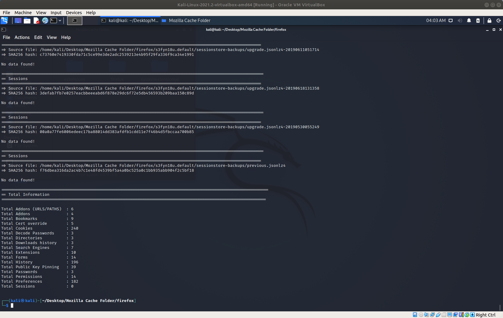503x318 pixels.
Task: Click VirtualBox display status icon
Action: 449,315
